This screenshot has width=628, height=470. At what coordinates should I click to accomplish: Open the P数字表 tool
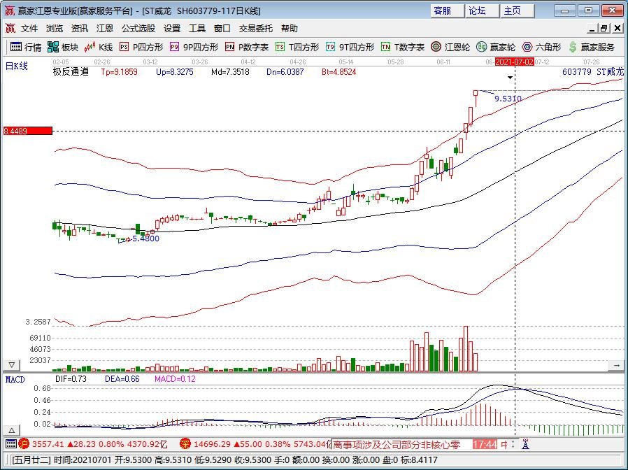[x=247, y=48]
